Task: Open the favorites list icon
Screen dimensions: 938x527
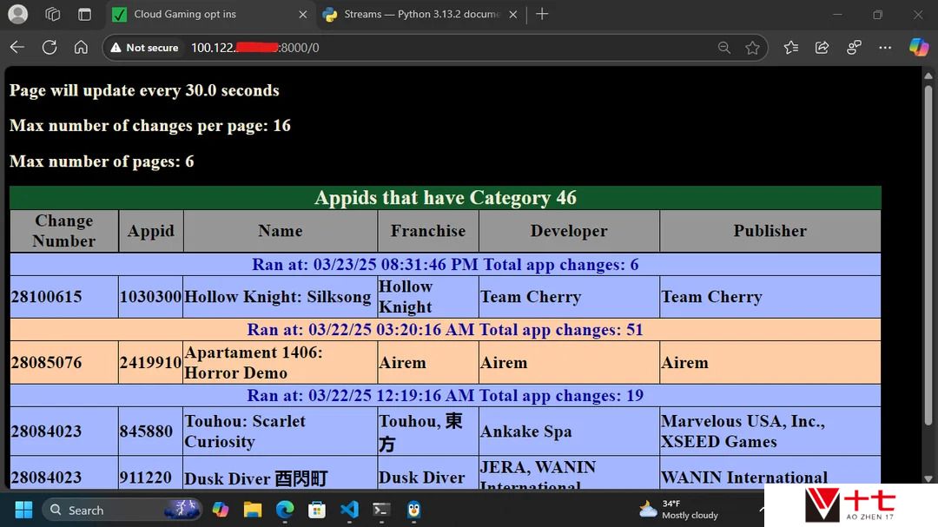Action: click(x=791, y=47)
